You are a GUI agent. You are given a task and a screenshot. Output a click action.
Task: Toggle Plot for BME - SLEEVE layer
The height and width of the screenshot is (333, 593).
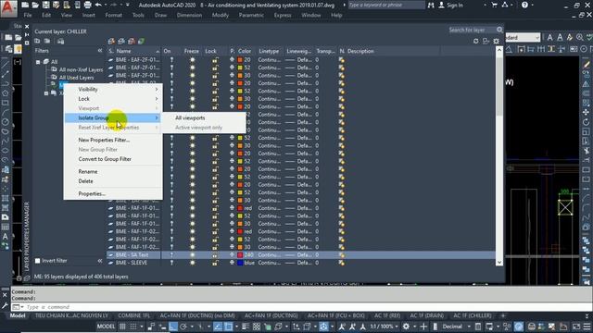tap(232, 263)
